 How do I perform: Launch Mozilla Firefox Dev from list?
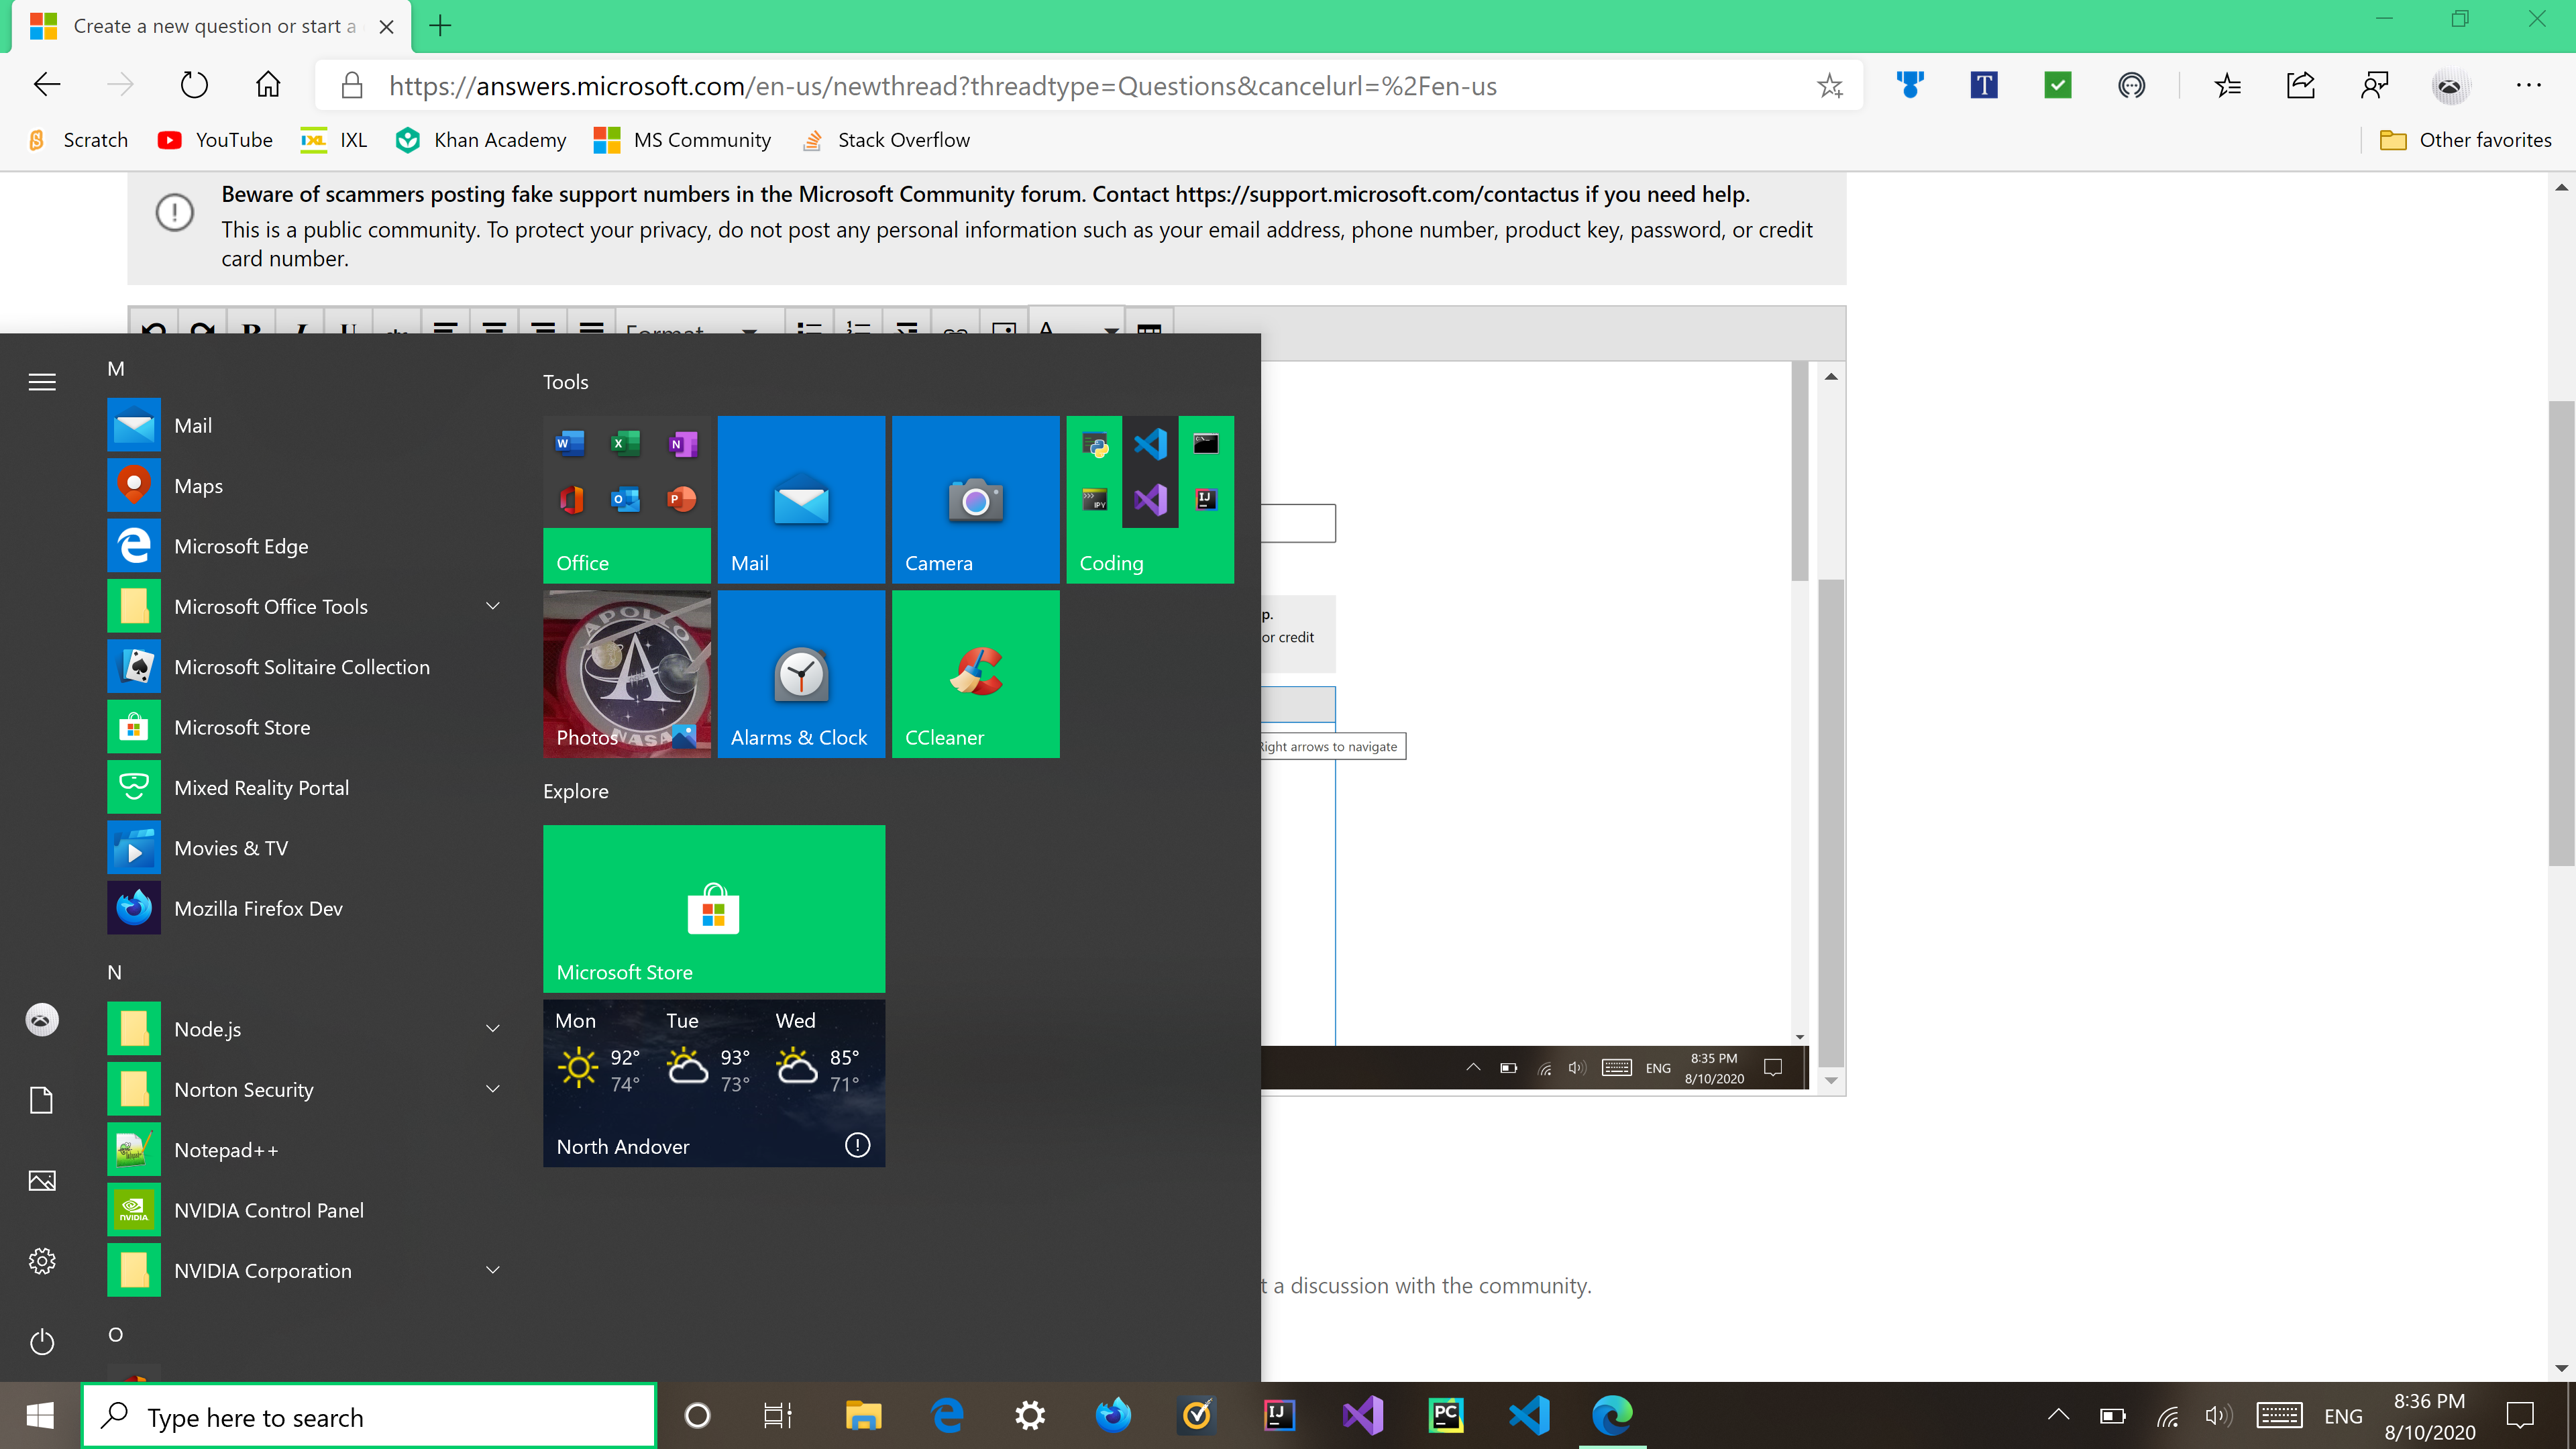pos(305,908)
